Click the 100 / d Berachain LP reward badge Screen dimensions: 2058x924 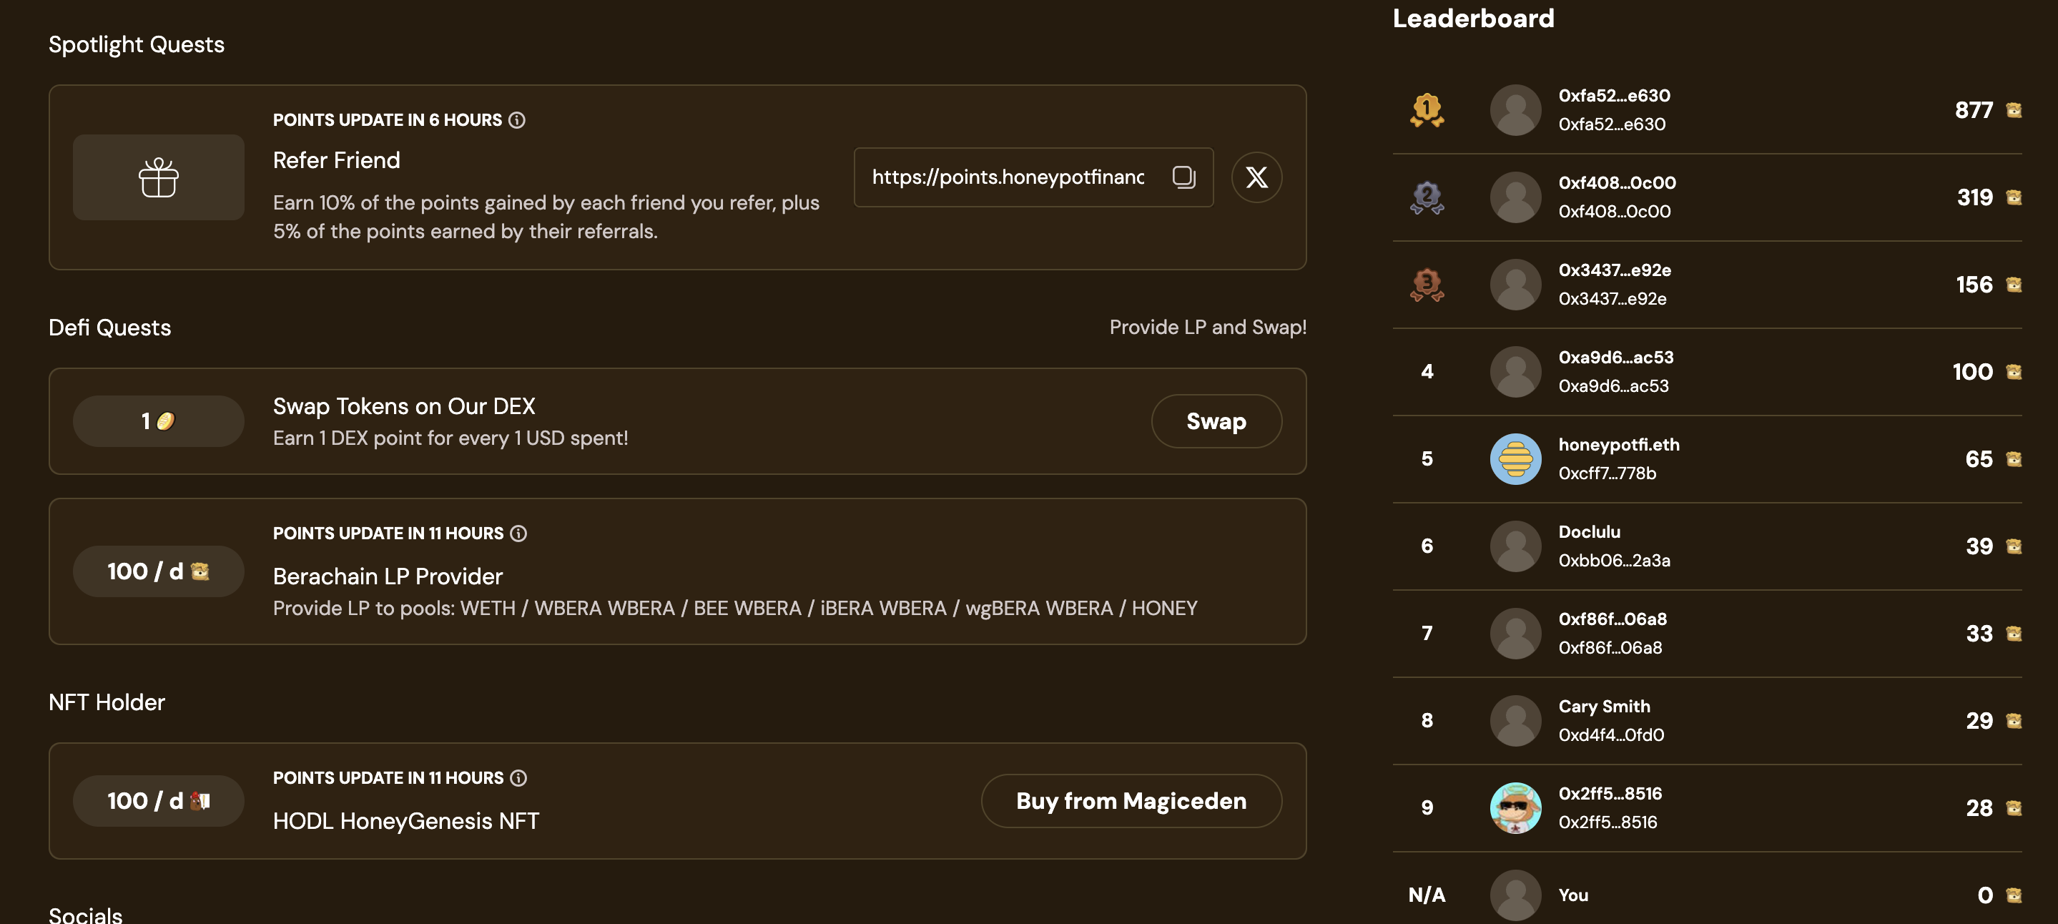(x=158, y=571)
